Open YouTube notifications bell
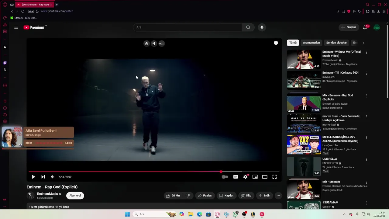Screen dimensions: 389x219 365,27
